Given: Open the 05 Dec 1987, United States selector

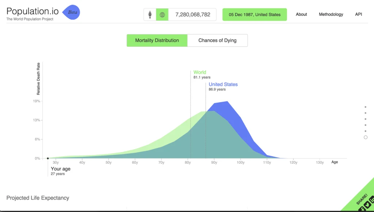Looking at the screenshot, I should 254,14.
